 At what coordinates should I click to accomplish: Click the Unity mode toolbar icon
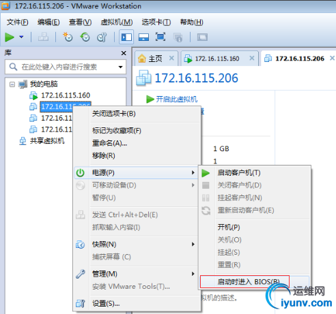pos(178,37)
